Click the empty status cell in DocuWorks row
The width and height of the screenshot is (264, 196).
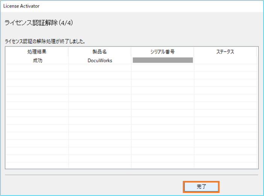[225, 60]
